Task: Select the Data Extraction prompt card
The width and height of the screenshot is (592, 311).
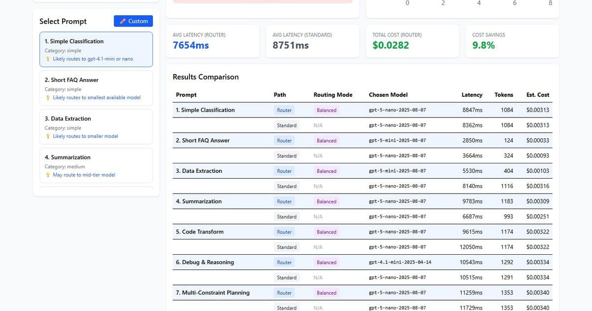Action: tap(96, 126)
